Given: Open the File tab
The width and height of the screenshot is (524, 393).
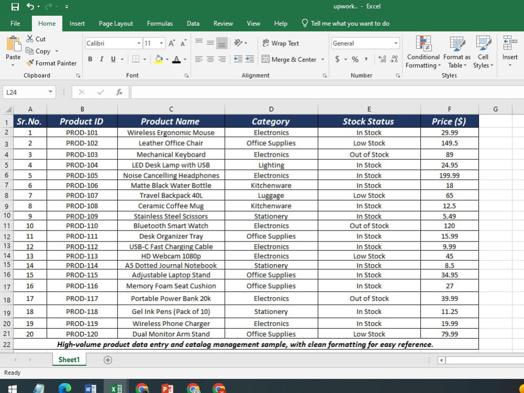Looking at the screenshot, I should pyautogui.click(x=15, y=24).
